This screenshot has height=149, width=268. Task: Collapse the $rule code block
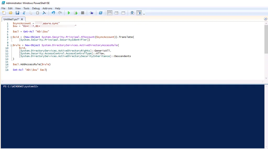pyautogui.click(x=11, y=45)
